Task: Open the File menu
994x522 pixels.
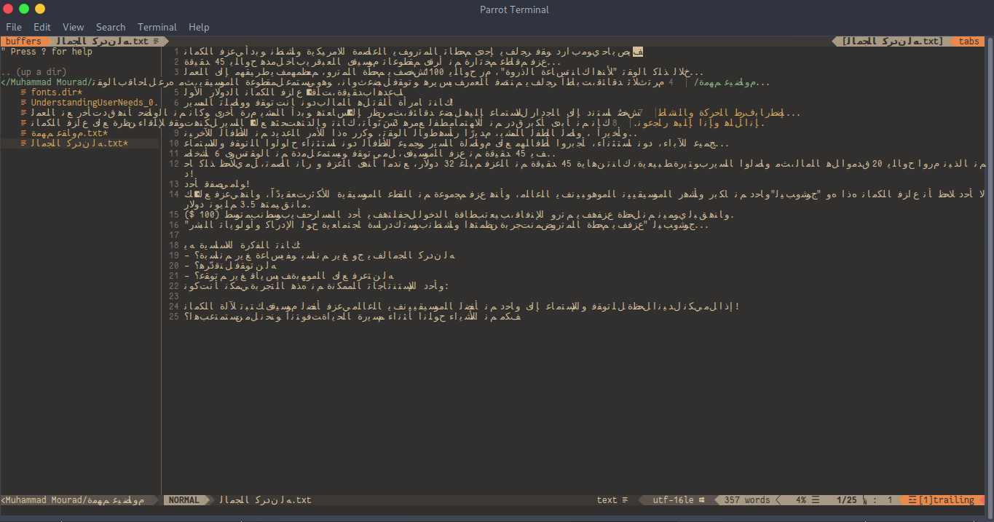Action: pyautogui.click(x=14, y=27)
